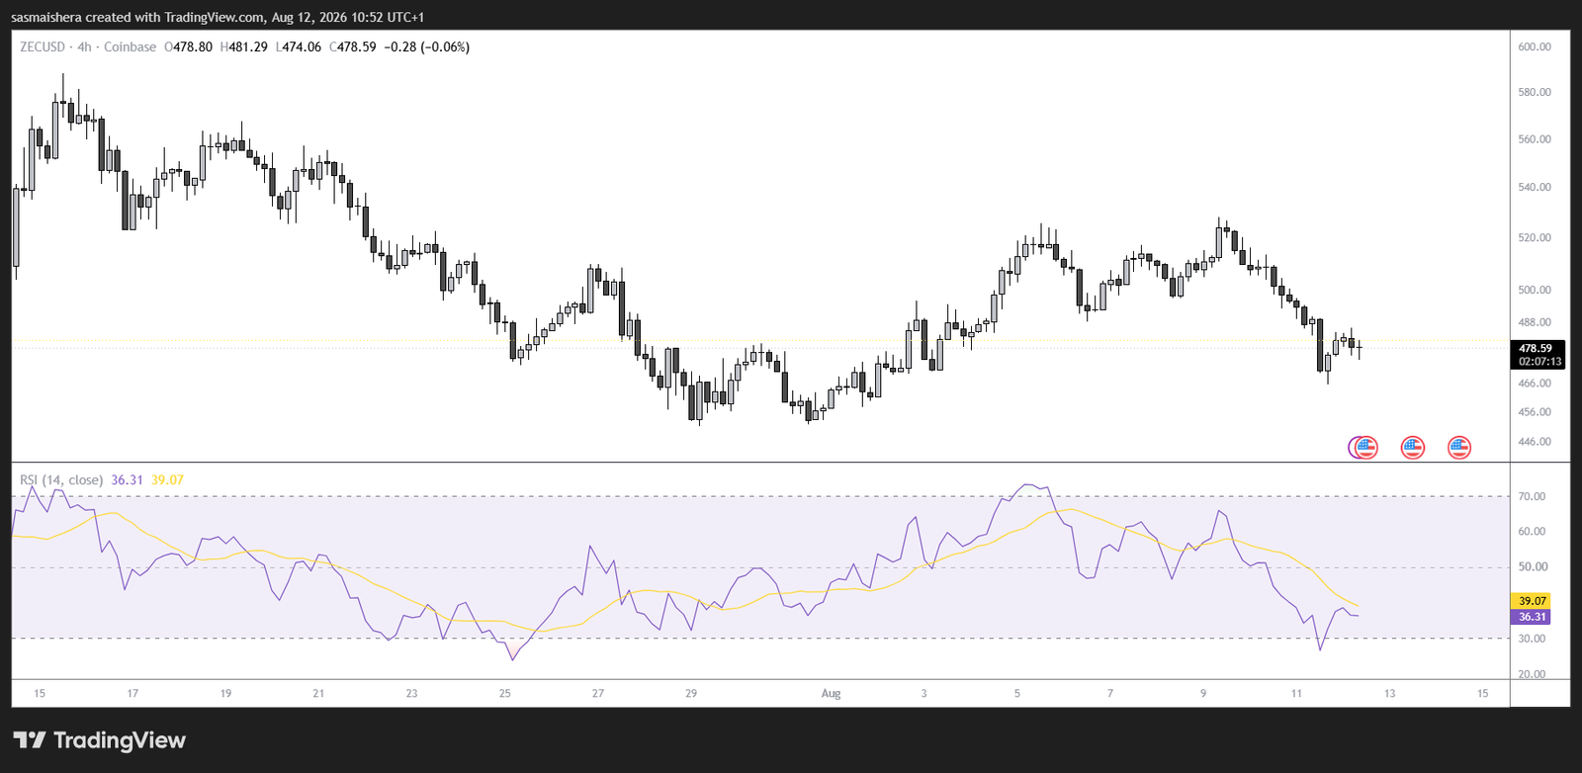Click the 4h timeframe label in legend
This screenshot has width=1582, height=773.
pyautogui.click(x=85, y=46)
